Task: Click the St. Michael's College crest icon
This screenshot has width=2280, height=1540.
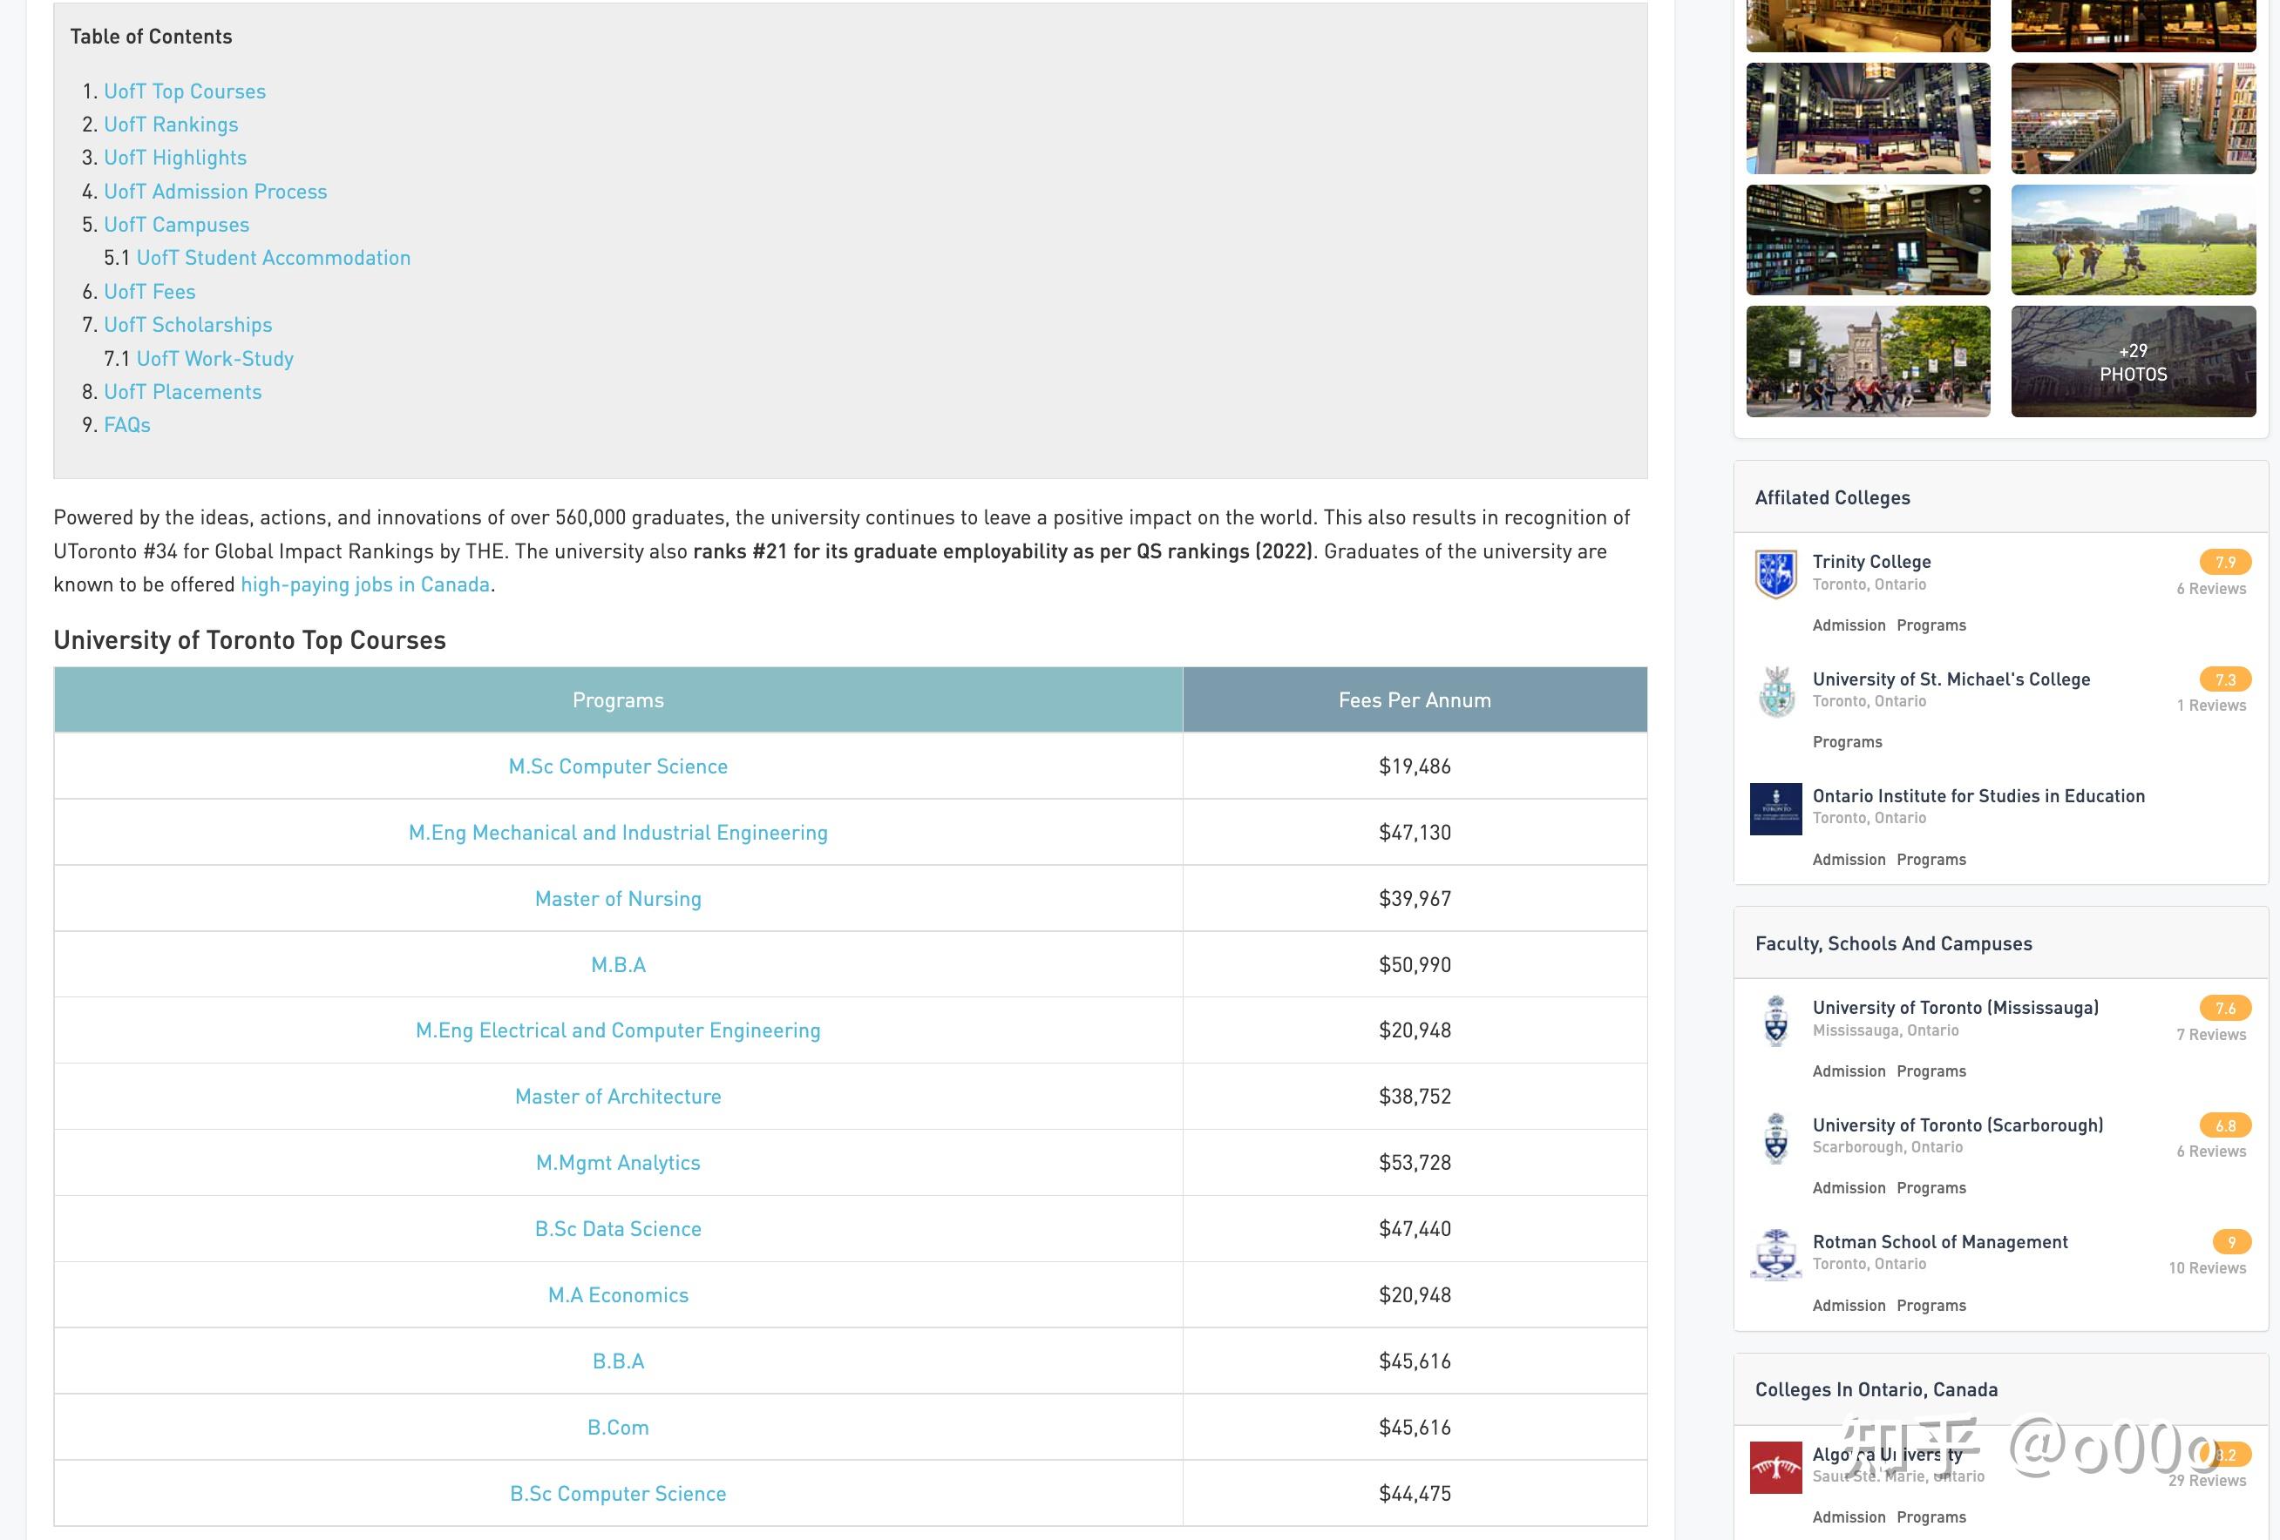Action: coord(1774,692)
